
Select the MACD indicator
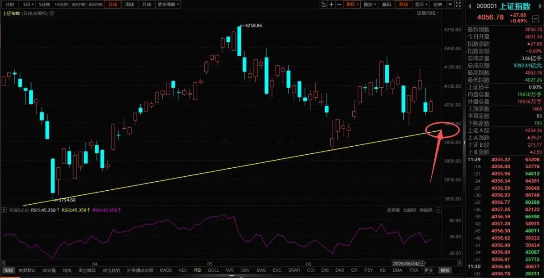(166, 270)
